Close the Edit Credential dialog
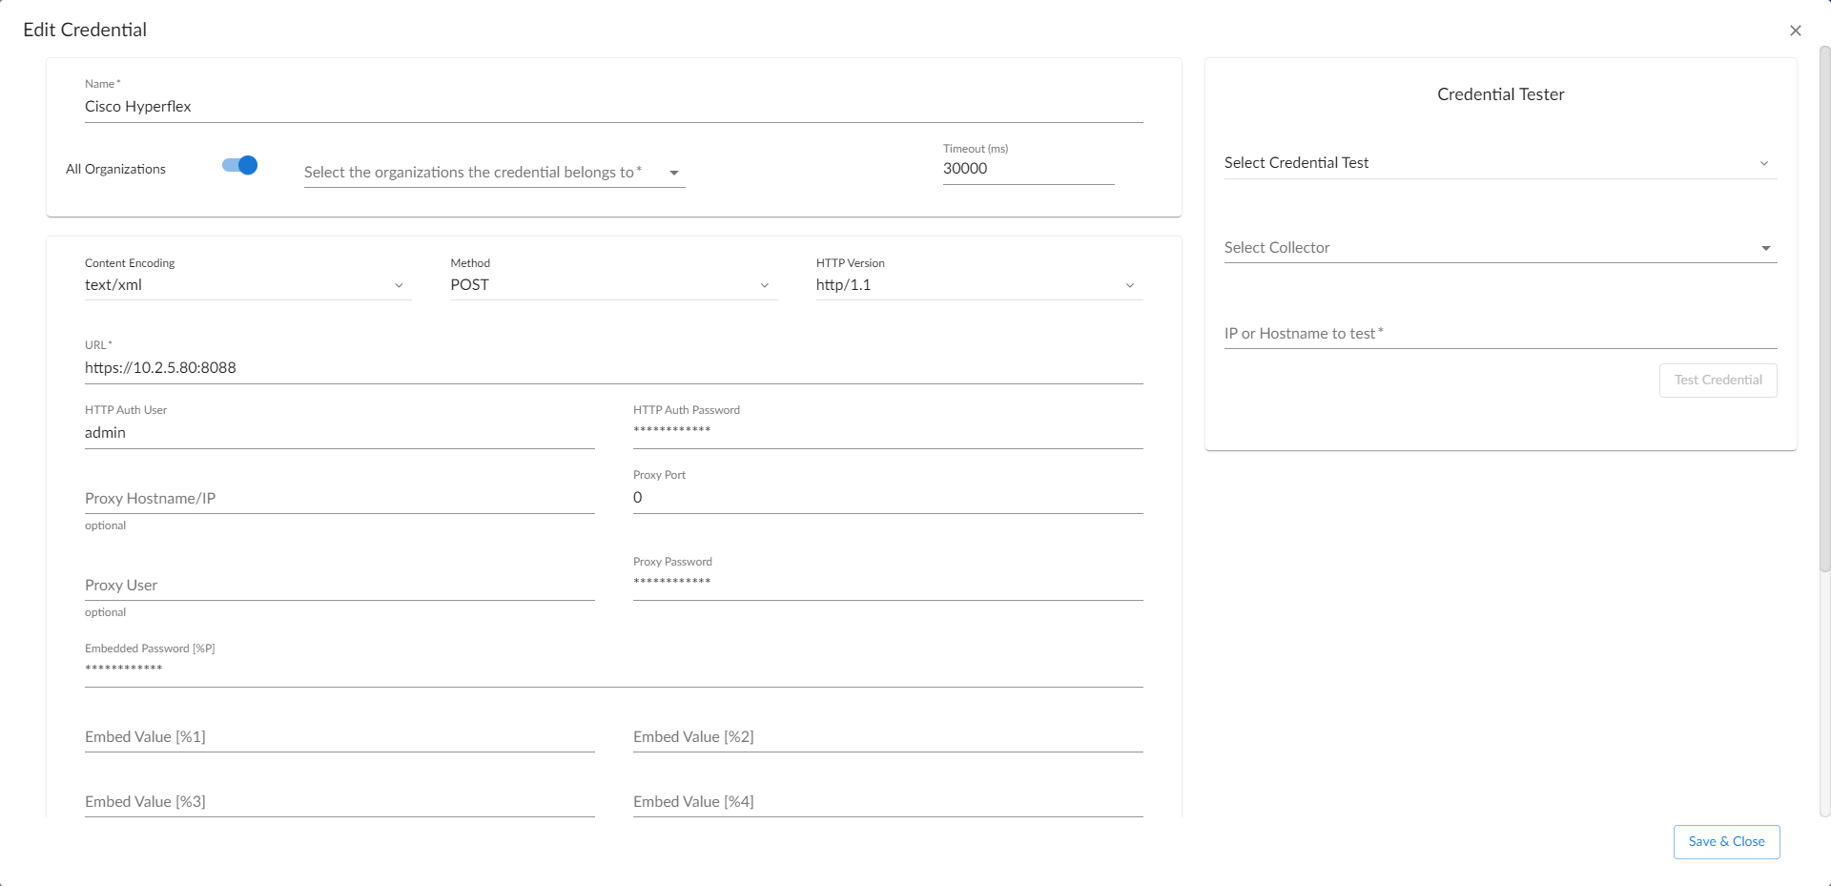Viewport: 1831px width, 886px height. point(1795,31)
